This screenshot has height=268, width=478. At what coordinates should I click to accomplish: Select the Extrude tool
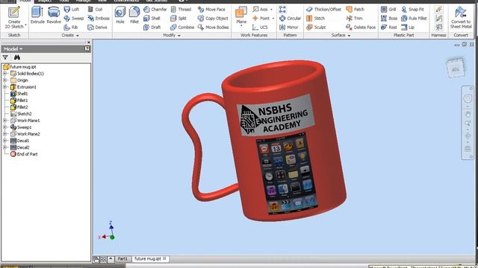[x=37, y=15]
